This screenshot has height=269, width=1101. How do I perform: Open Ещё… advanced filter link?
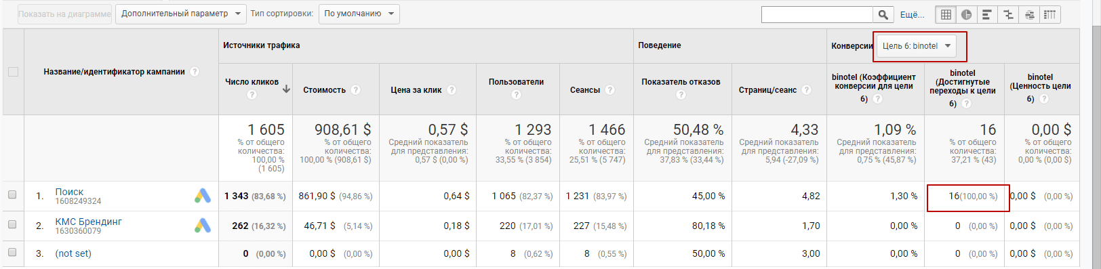(912, 14)
